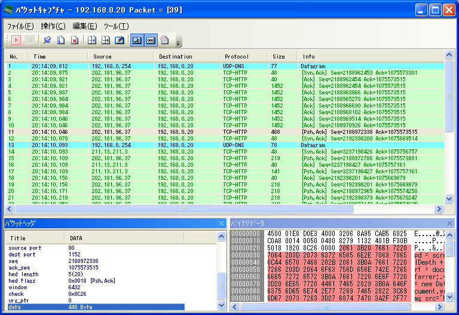Select the ack_seq 1075573515 row
Viewport: 459px width, 315px height.
(96, 268)
